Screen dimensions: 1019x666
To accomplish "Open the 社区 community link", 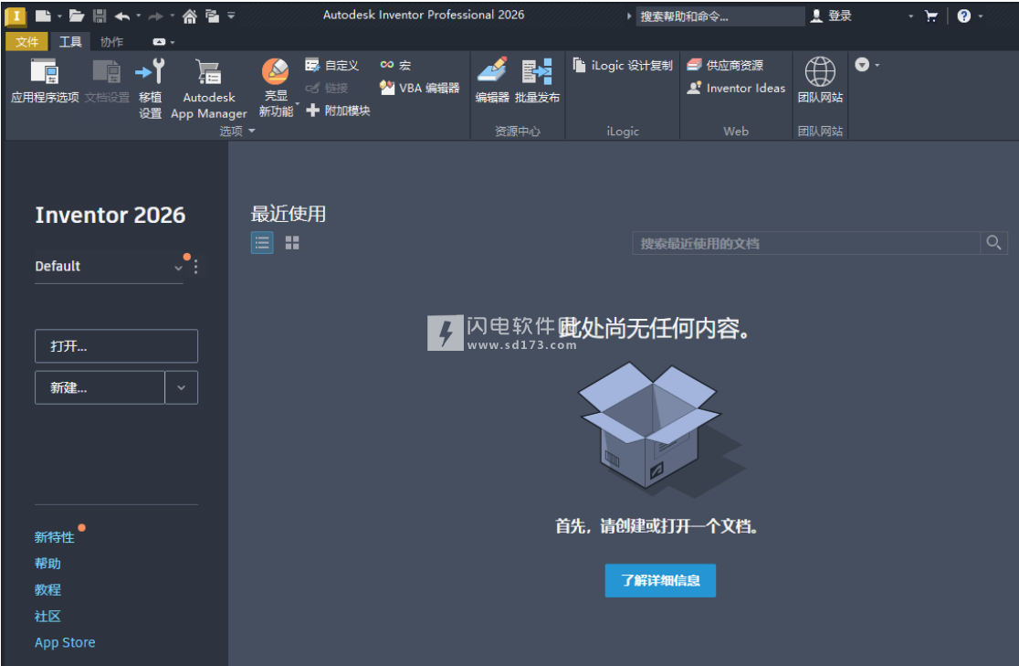I will click(47, 616).
